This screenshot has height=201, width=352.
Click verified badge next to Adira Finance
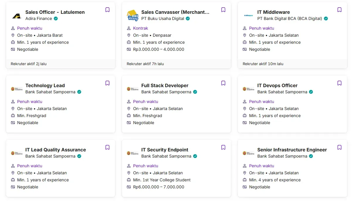56,18
